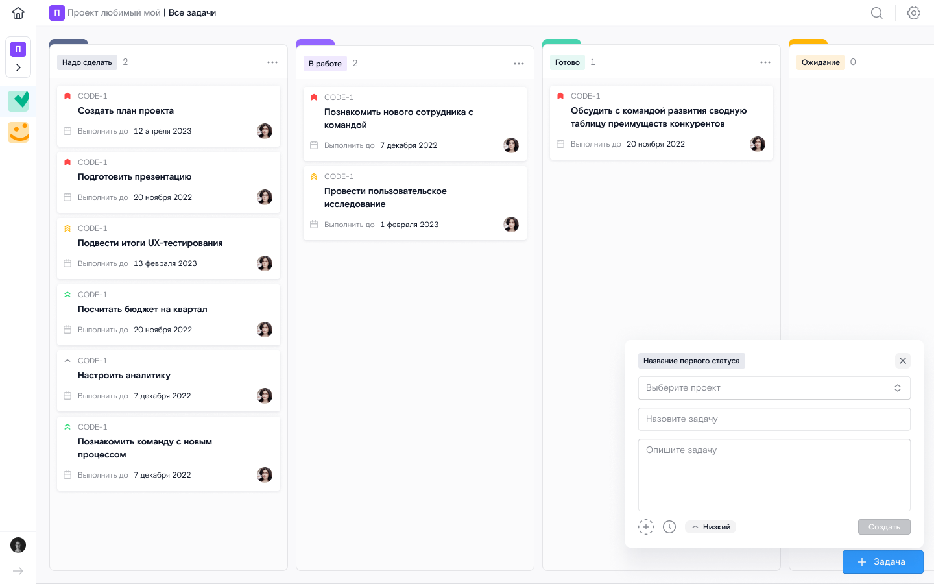Click assignee avatar on Создать план проекта
This screenshot has height=584, width=934.
pyautogui.click(x=265, y=131)
